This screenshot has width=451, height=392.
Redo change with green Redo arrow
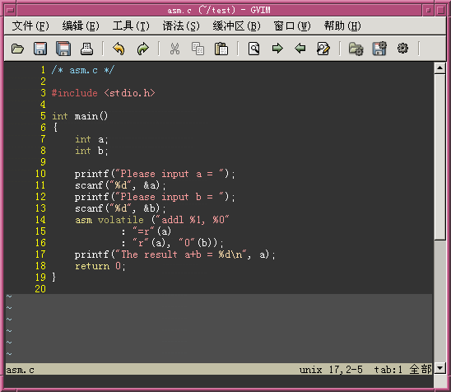point(142,49)
